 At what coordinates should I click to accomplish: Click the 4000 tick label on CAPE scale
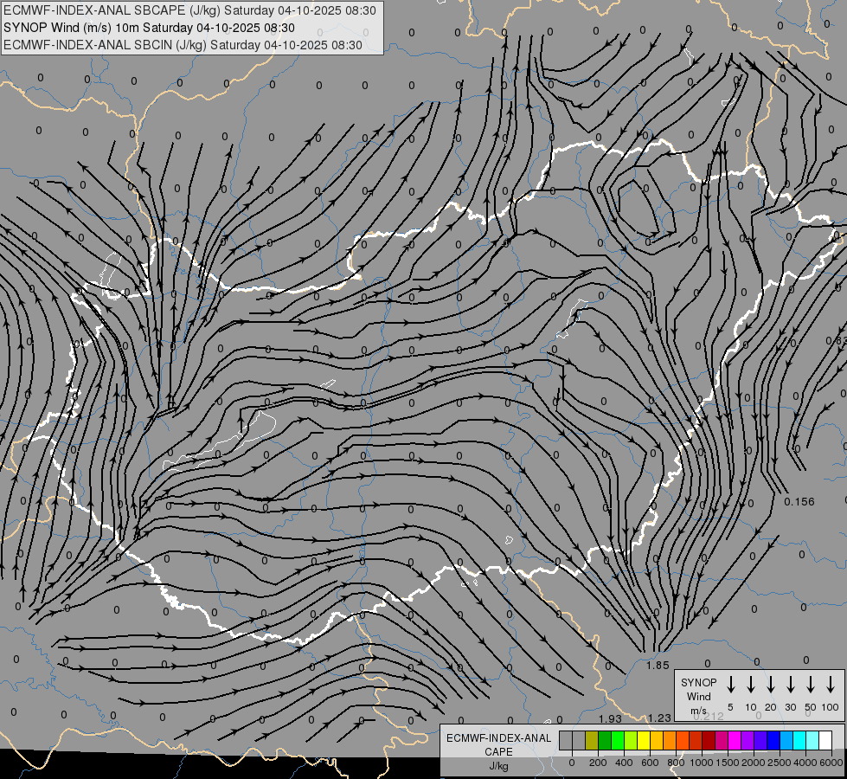pyautogui.click(x=805, y=763)
